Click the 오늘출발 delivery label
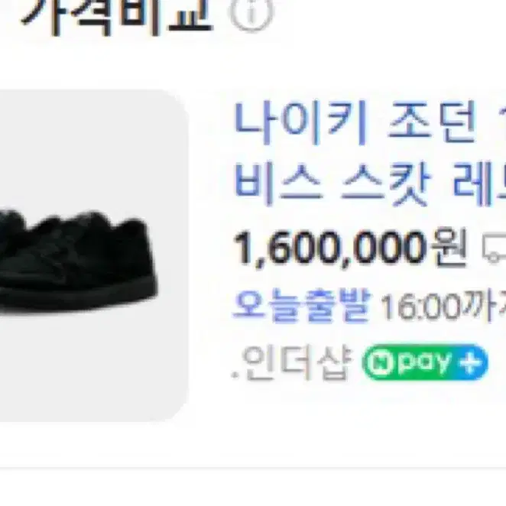Image resolution: width=506 pixels, height=506 pixels. click(302, 305)
